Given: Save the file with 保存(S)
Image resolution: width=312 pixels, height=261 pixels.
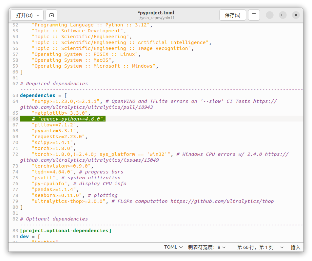Looking at the screenshot, I should 232,15.
